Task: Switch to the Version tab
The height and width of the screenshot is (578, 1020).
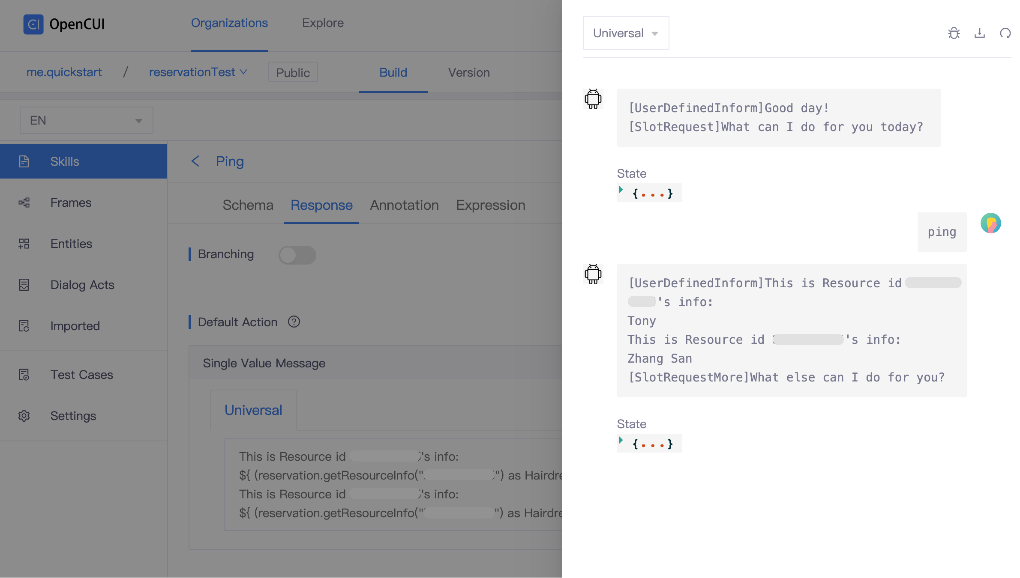Action: [x=468, y=72]
